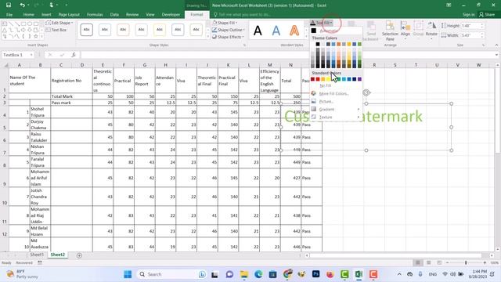Pick the black theme color in the top row
This screenshot has height=282, width=501.
click(x=318, y=44)
